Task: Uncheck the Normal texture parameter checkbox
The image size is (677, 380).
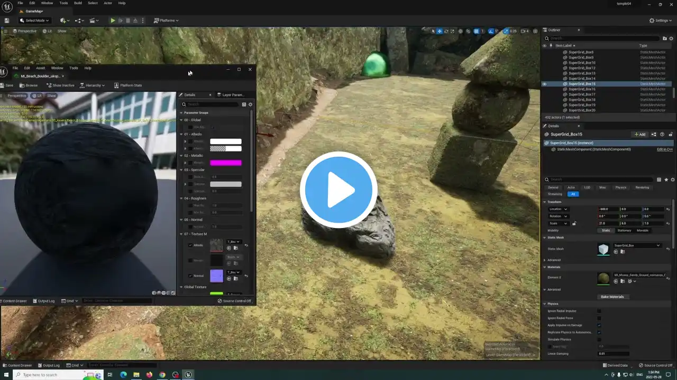Action: pos(190,276)
